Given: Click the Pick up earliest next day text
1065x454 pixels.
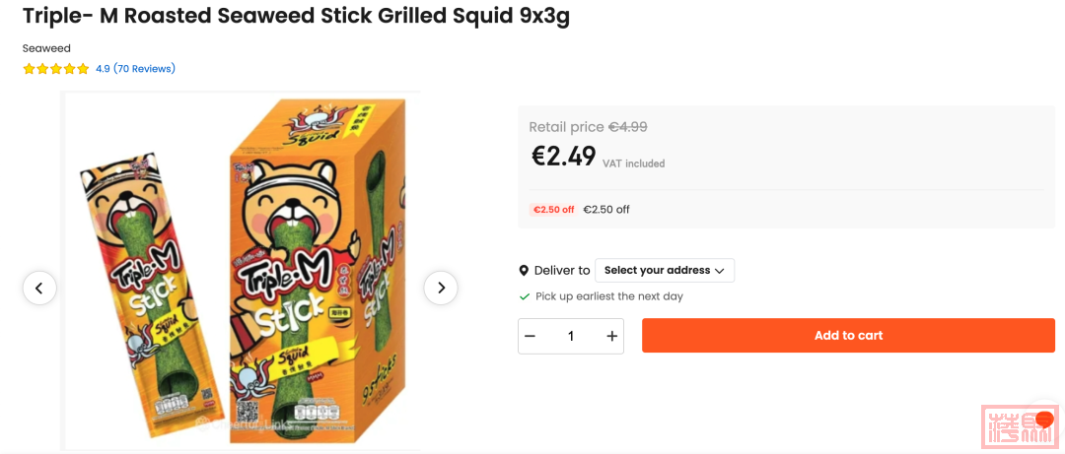Looking at the screenshot, I should pos(608,296).
